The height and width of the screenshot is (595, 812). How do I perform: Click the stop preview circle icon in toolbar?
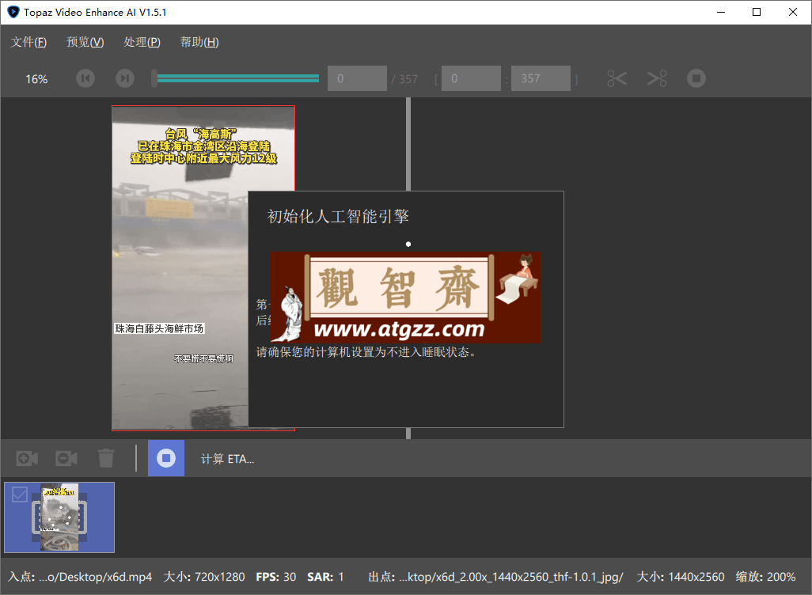point(696,78)
